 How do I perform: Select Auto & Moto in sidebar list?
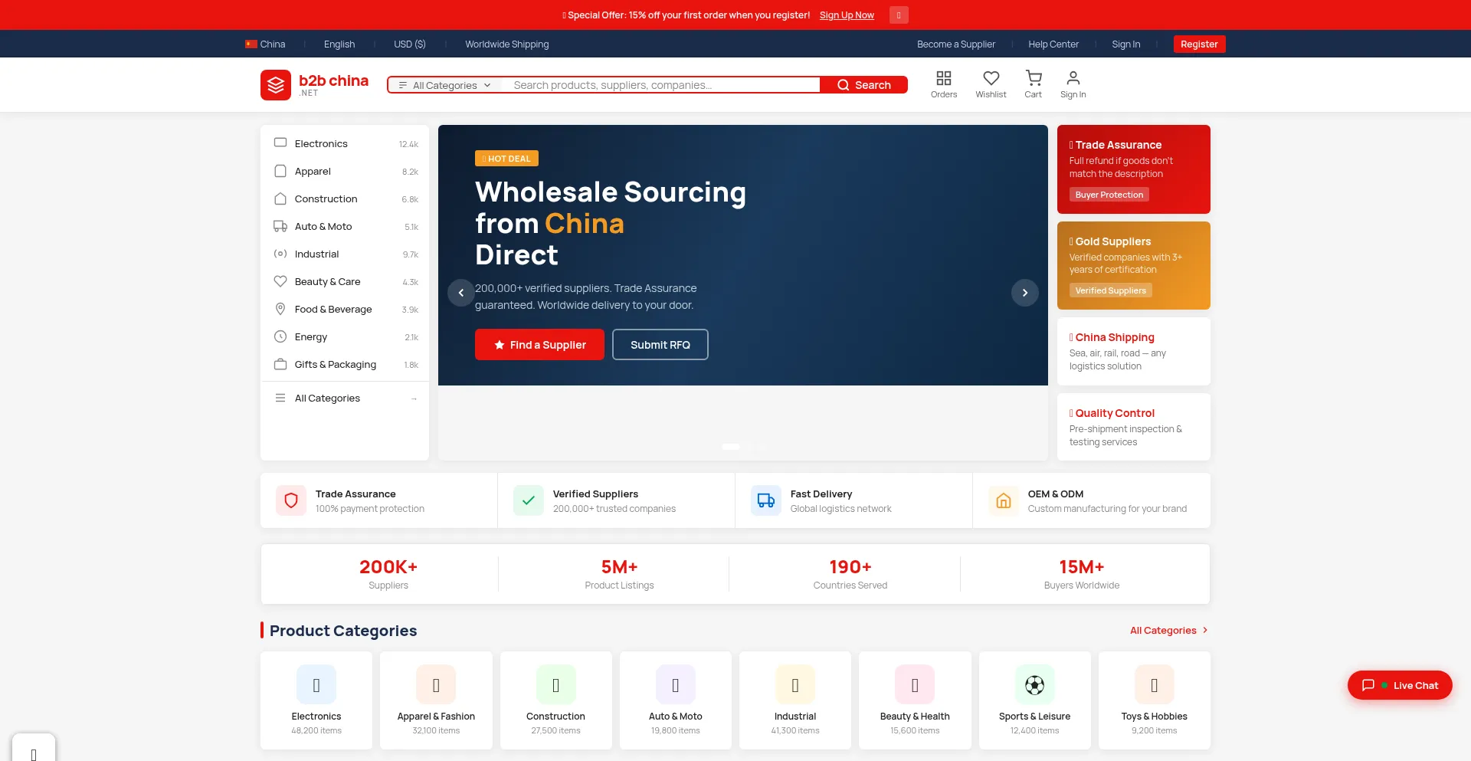(345, 226)
